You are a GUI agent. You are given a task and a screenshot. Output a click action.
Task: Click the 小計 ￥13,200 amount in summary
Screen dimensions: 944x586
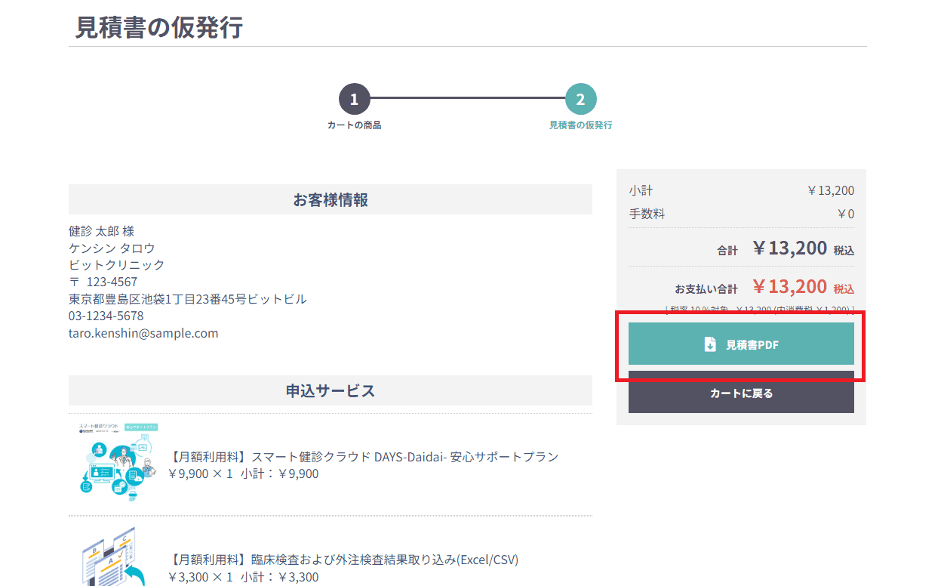pos(830,191)
